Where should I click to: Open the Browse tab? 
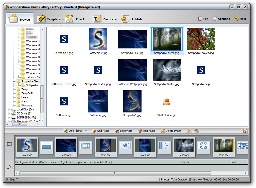(20, 19)
